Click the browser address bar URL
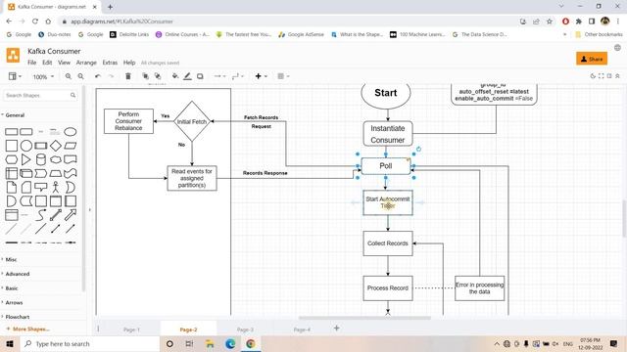The image size is (627, 352). tap(121, 22)
